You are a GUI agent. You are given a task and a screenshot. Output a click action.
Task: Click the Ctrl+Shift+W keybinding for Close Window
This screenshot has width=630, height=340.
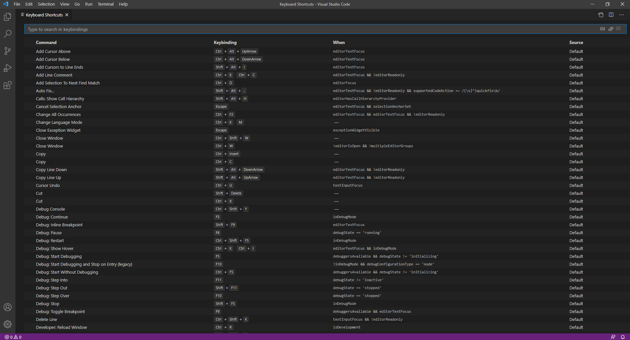tap(232, 138)
